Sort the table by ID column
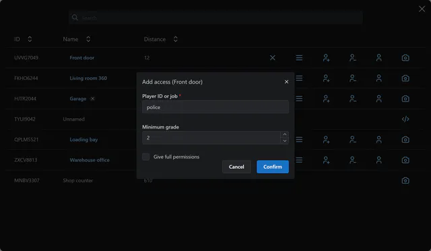Image resolution: width=431 pixels, height=251 pixels. tap(30, 39)
